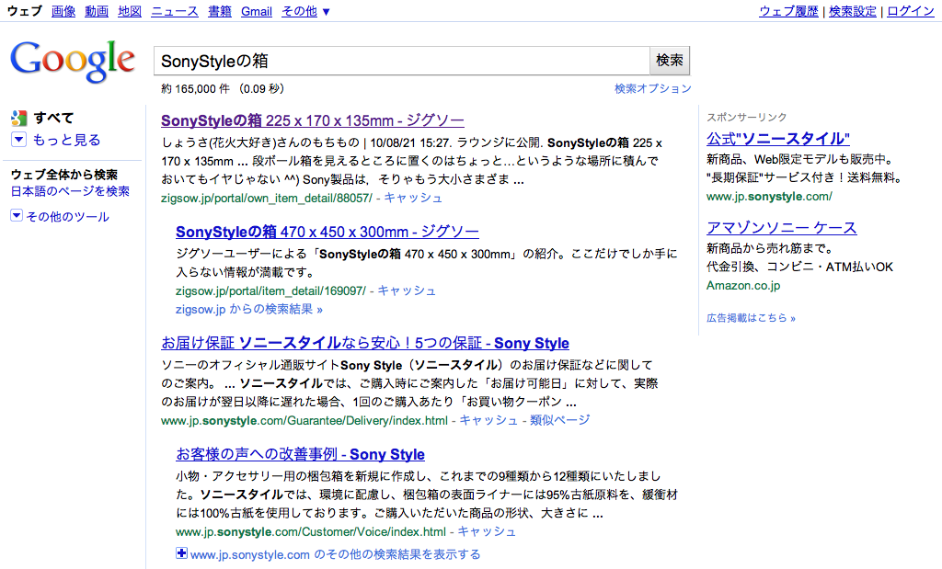
Task: Click the その他のツール link
Action: (x=68, y=217)
